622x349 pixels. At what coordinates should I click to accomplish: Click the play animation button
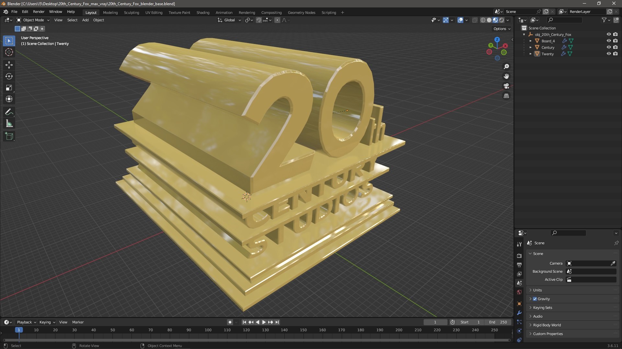(264, 322)
